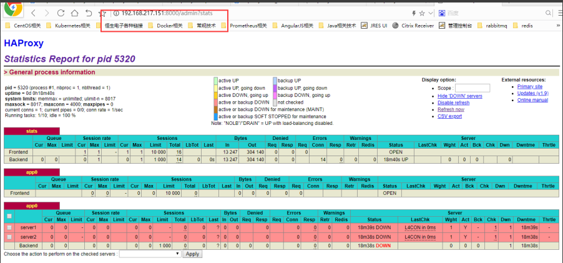
Task: Check the server2 row checkbox
Action: 9,237
